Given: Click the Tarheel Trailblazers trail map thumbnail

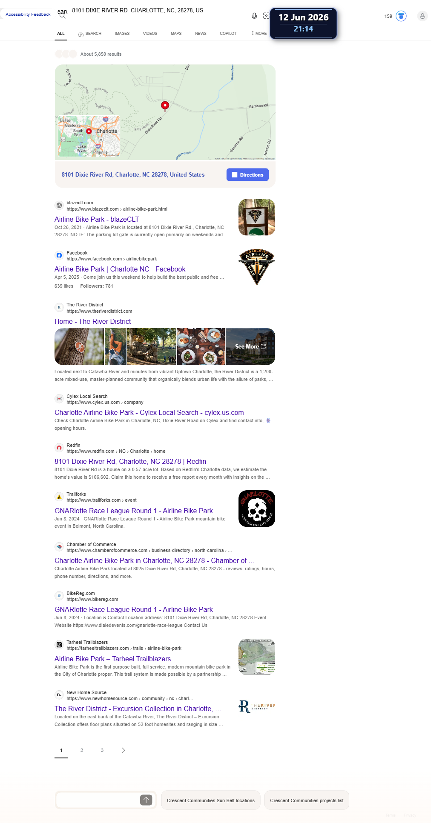Looking at the screenshot, I should 257,657.
